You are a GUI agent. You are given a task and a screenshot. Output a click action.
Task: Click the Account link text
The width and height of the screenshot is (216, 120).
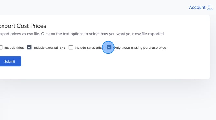coord(197,7)
